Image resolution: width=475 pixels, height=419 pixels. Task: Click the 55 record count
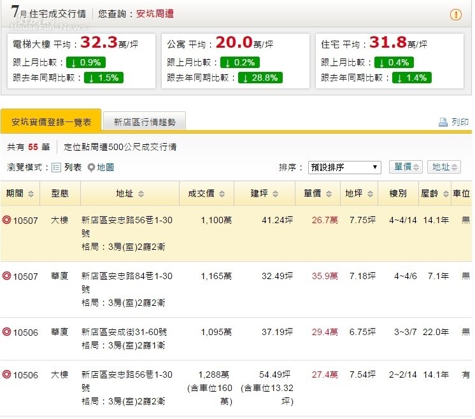tap(33, 147)
